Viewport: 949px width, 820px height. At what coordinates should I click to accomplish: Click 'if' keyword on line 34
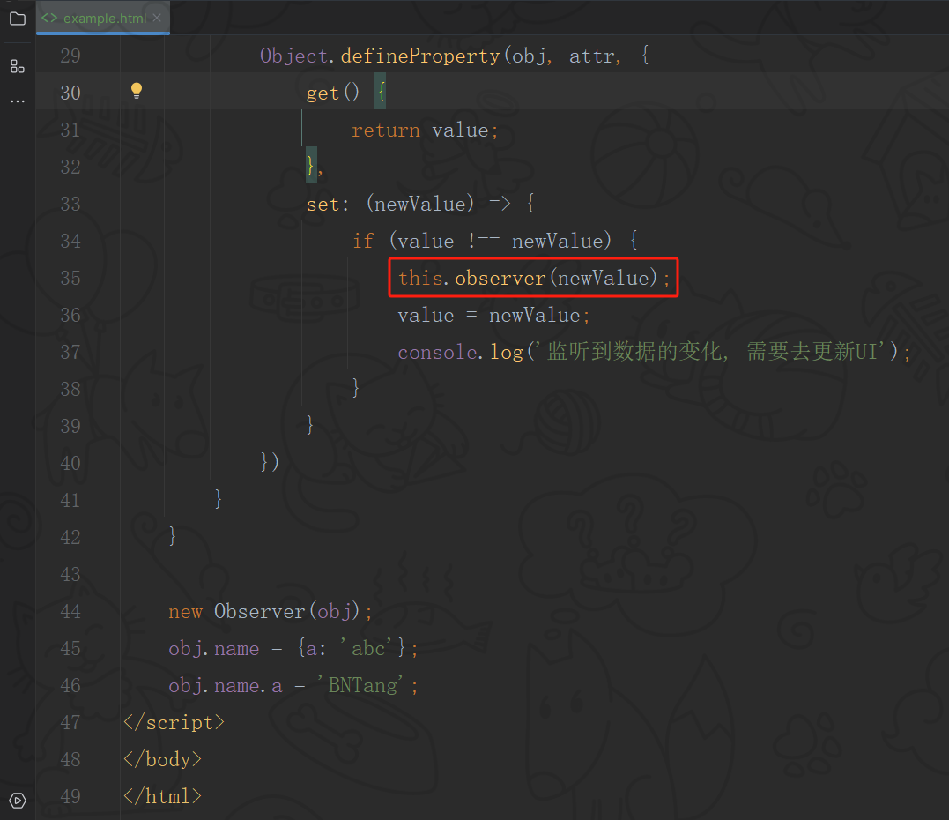(363, 241)
